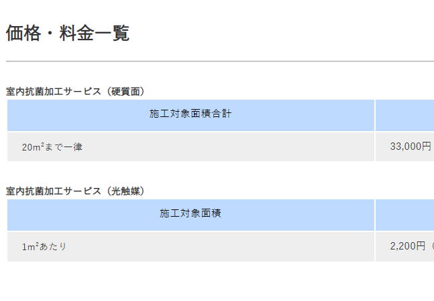Select the 施工対象面積合計 column header
Screen dimensions: 434x301
191,114
